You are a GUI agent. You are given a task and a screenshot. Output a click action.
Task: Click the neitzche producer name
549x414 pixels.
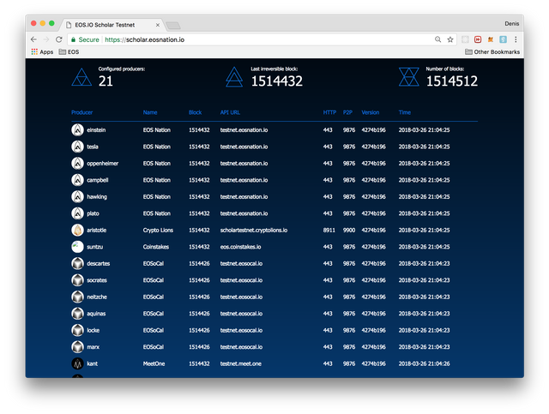(97, 297)
